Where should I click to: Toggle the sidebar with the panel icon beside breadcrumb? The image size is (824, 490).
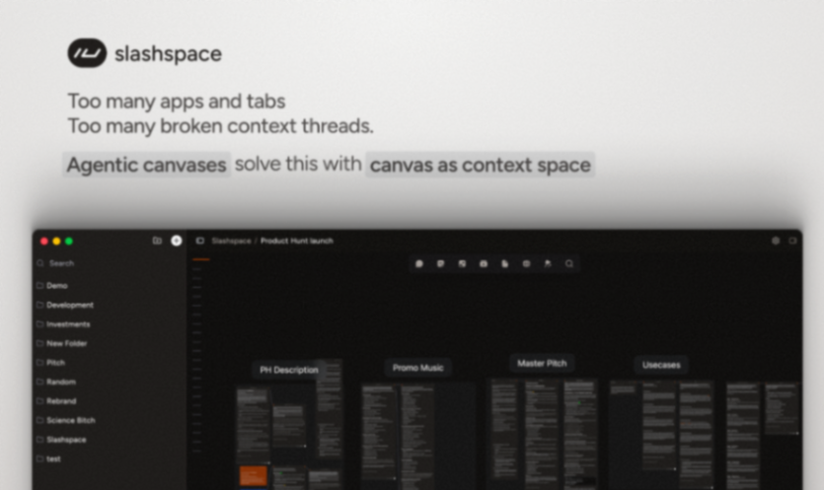pyautogui.click(x=199, y=241)
